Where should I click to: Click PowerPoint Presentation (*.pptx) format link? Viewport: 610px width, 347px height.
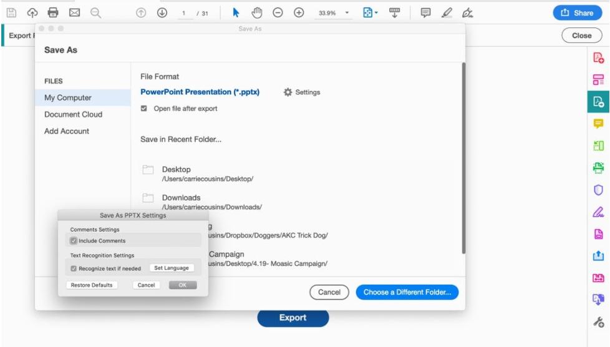pos(200,92)
